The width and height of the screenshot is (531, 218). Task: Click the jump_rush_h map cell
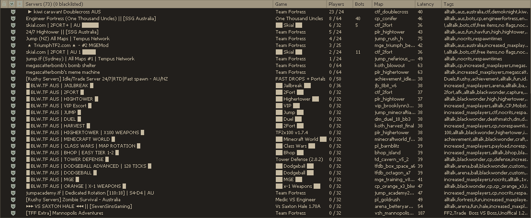tap(389, 39)
